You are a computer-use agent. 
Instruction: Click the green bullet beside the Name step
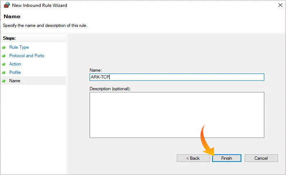(4, 81)
